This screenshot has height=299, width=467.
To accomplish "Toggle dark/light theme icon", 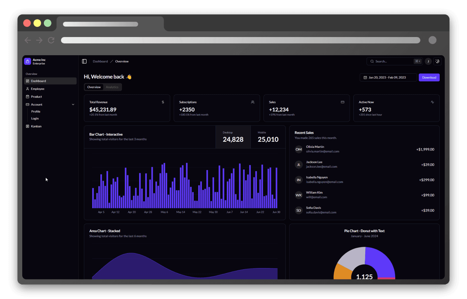I will (x=437, y=61).
